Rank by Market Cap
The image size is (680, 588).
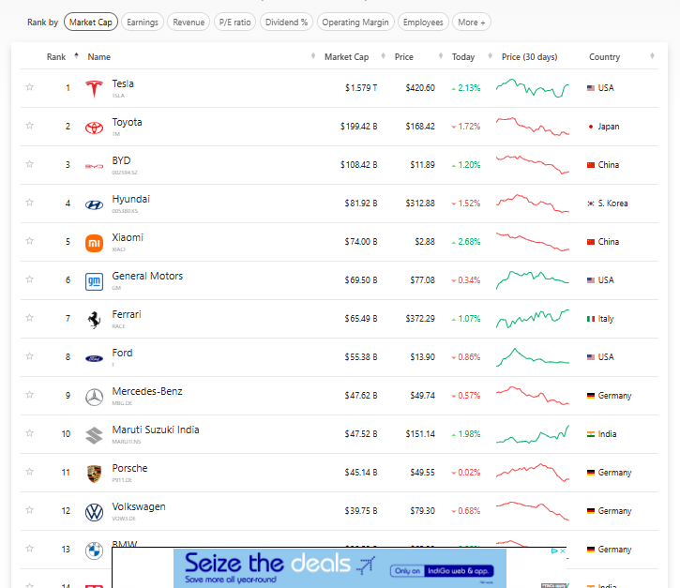(91, 23)
